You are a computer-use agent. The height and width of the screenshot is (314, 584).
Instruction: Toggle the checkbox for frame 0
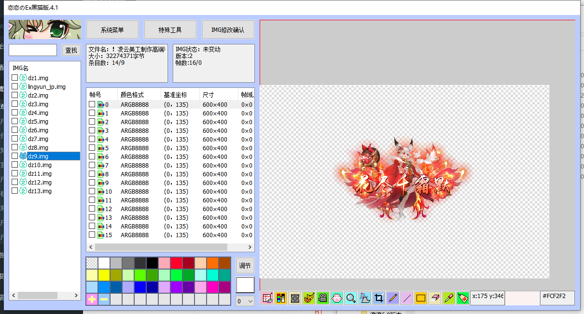click(x=91, y=104)
